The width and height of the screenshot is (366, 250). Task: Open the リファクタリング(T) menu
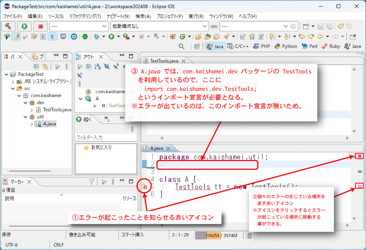point(85,16)
